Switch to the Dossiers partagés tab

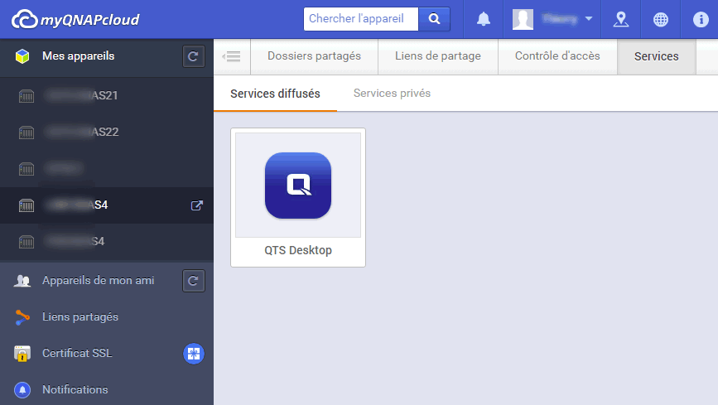coord(314,56)
